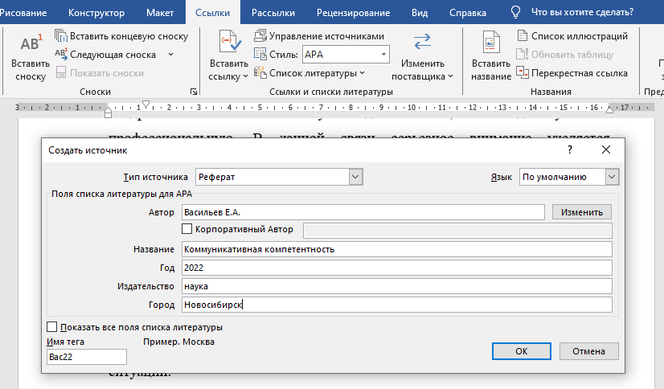Click the Insert Footnote icon (Вставить сноску)
The height and width of the screenshot is (389, 664).
coord(31,45)
